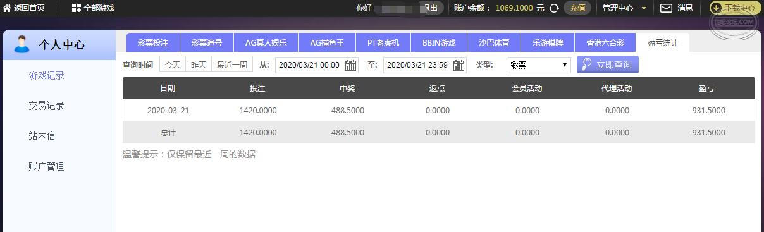Open the 全部游戏 grid icon
Image resolution: width=764 pixels, height=232 pixels.
pyautogui.click(x=76, y=8)
